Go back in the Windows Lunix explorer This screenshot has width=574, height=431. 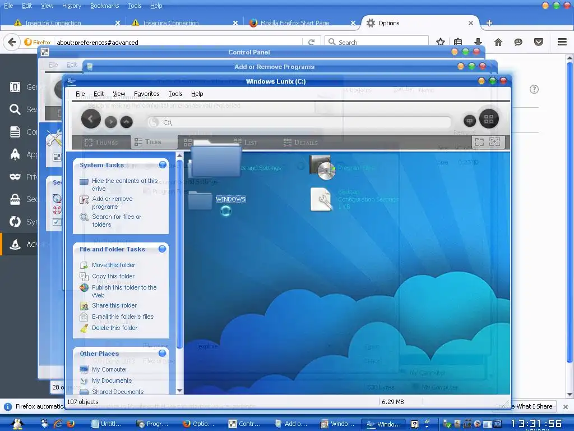(x=91, y=119)
